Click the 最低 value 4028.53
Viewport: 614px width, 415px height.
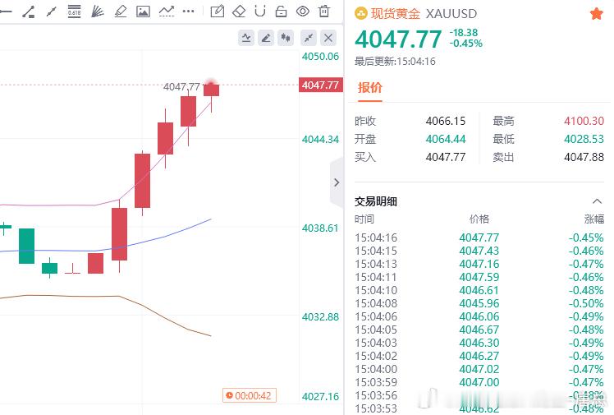click(x=584, y=139)
